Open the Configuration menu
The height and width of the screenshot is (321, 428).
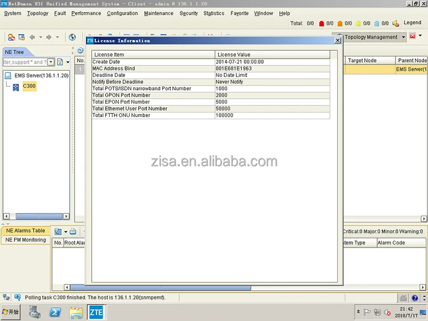122,13
